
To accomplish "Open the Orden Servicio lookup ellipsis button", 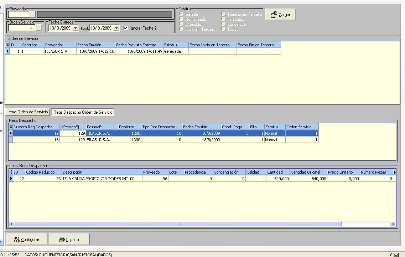I will pos(38,28).
